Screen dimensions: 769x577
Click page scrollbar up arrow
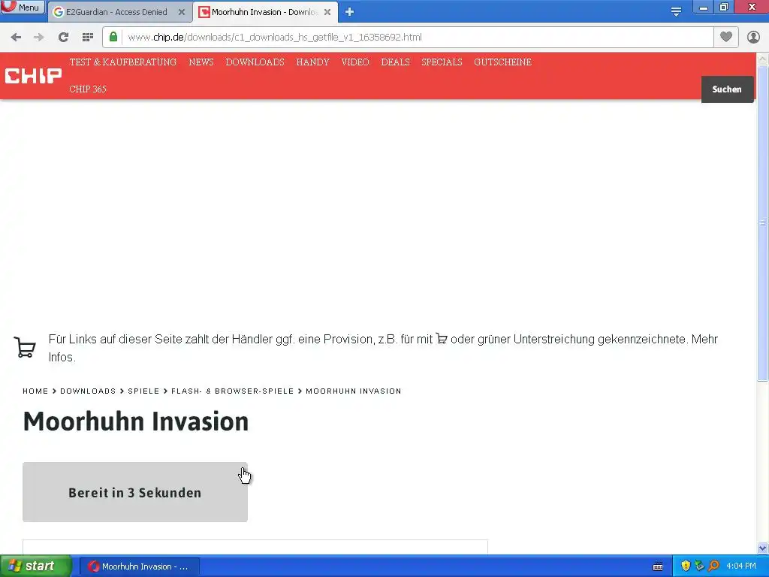(763, 59)
